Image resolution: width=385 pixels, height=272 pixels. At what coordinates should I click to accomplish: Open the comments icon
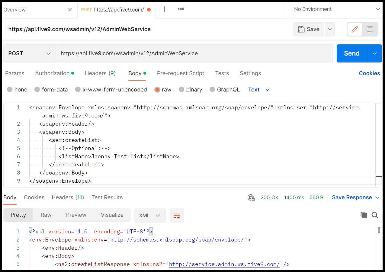click(370, 29)
